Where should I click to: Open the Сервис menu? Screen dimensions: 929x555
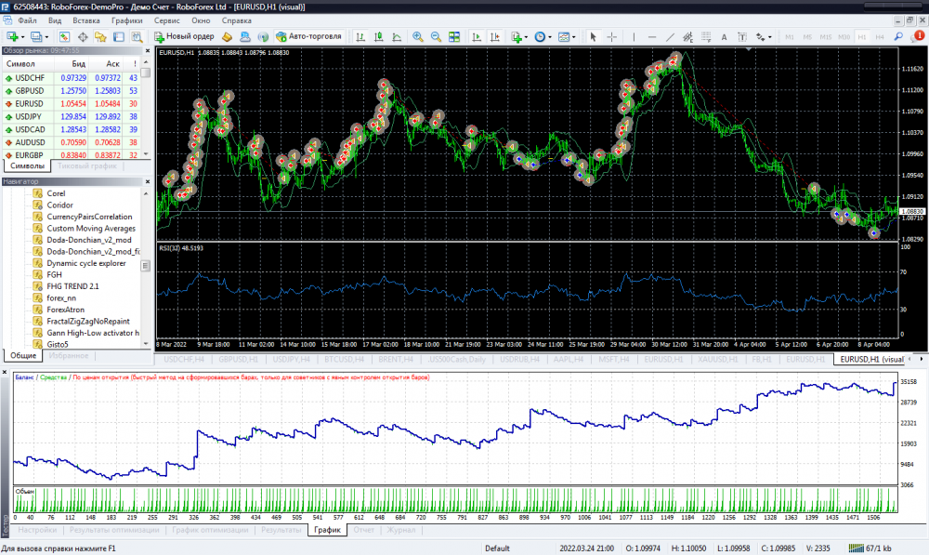166,20
